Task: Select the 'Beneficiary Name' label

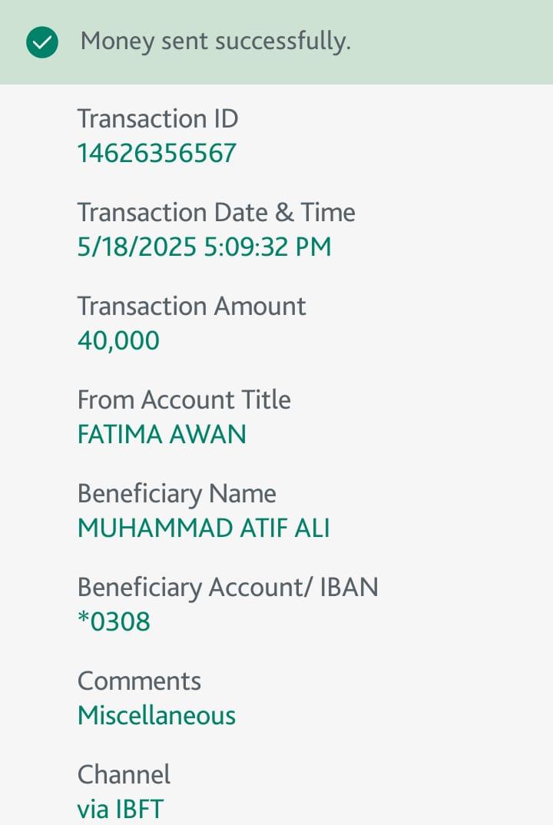Action: click(177, 494)
